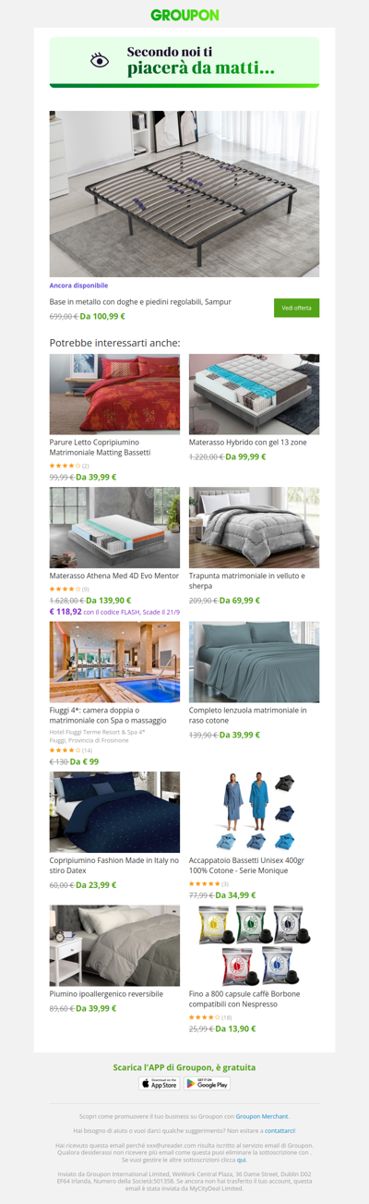Viewport: 369px width, 1204px height.
Task: Open the Borbone coffee capsules image
Action: (254, 945)
